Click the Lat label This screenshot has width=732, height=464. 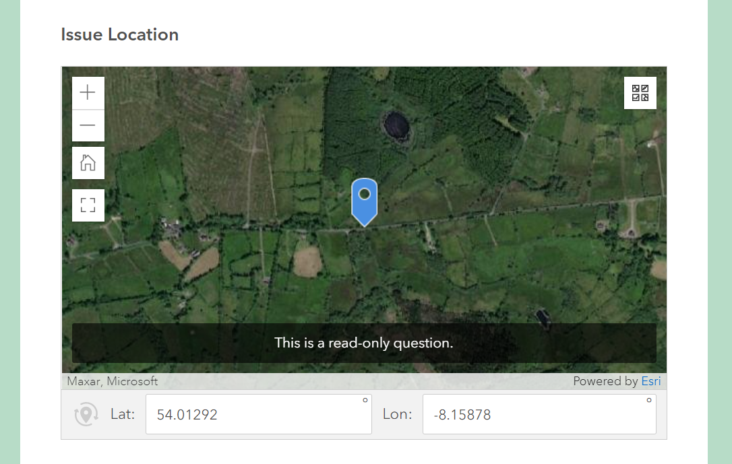point(123,414)
